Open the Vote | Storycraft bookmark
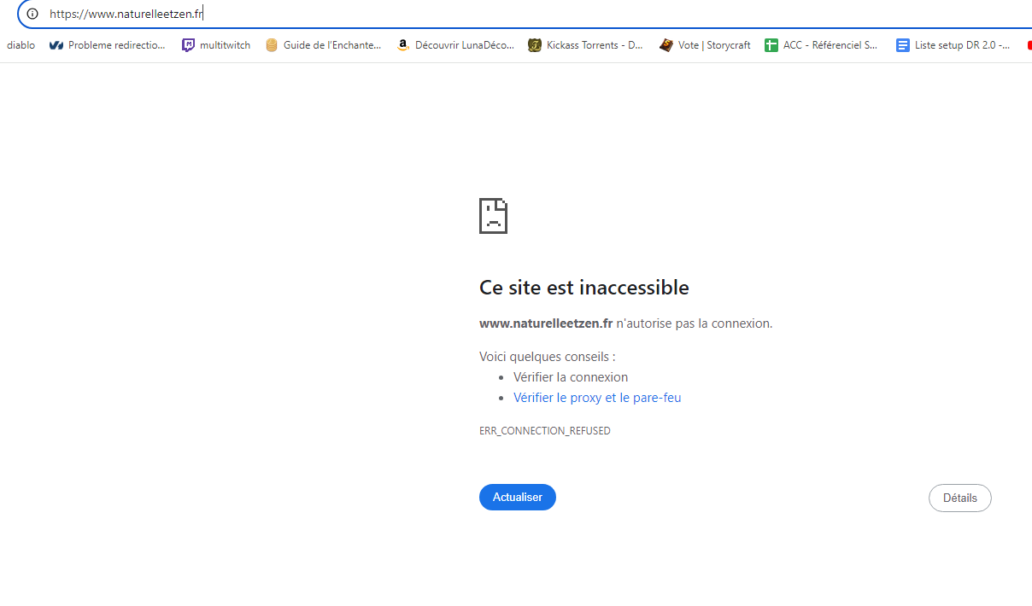Image resolution: width=1032 pixels, height=606 pixels. (705, 45)
